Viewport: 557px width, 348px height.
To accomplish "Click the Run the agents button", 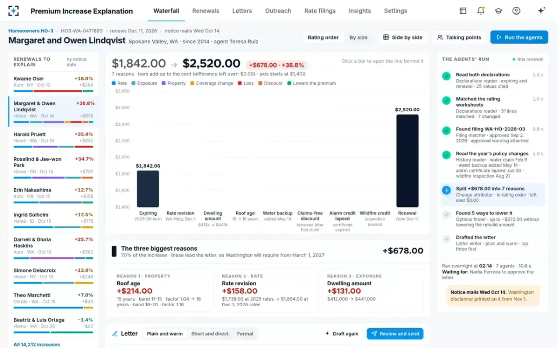I will click(519, 38).
